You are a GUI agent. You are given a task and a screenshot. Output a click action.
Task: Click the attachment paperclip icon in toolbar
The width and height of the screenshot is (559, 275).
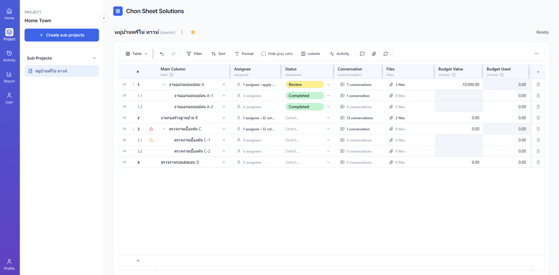pyautogui.click(x=374, y=54)
